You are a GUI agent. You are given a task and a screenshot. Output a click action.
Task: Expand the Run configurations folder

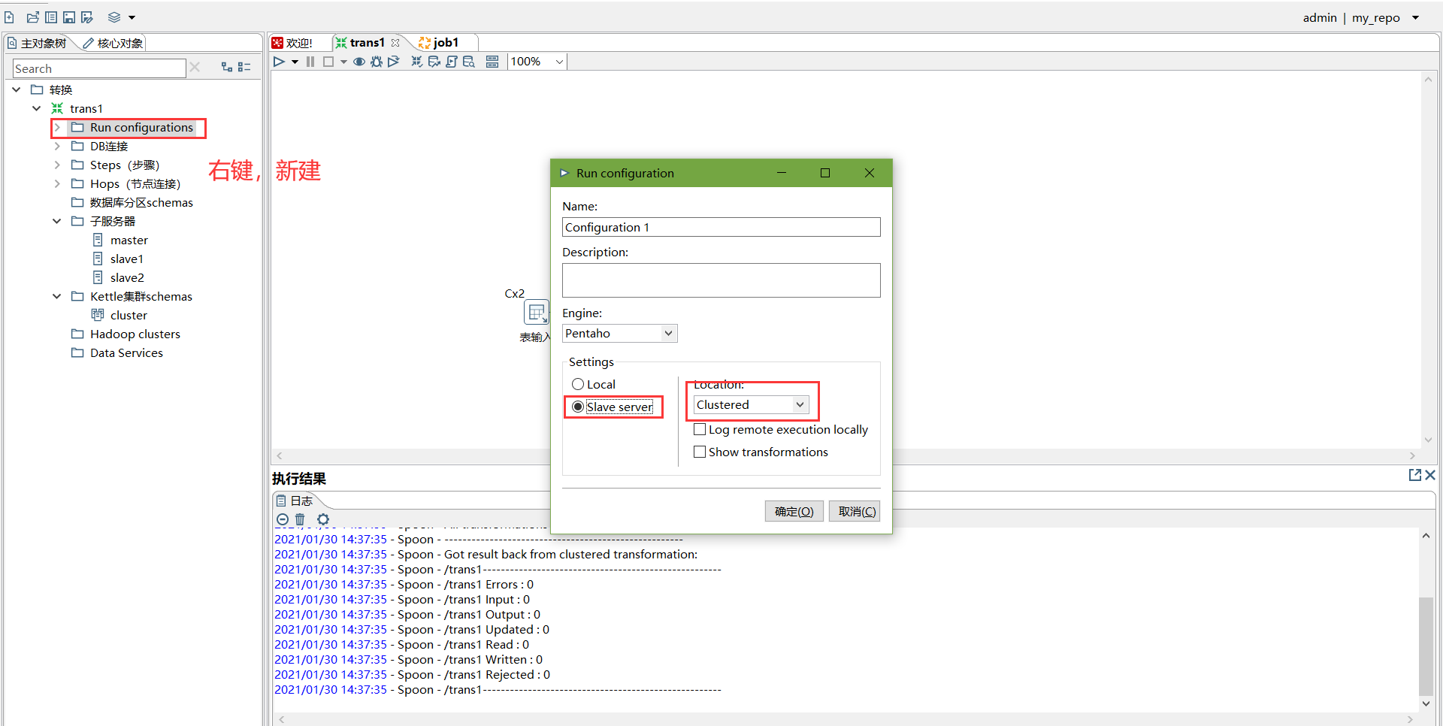(56, 128)
